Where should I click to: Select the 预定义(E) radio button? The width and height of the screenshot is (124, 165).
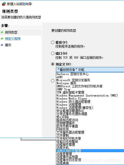pos(53,64)
